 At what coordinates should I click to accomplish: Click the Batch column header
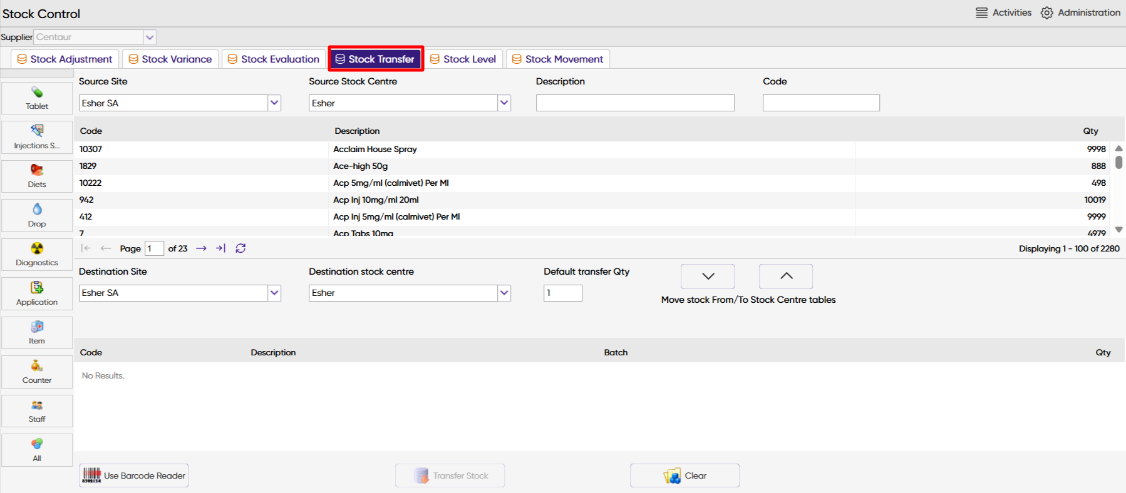pyautogui.click(x=616, y=352)
